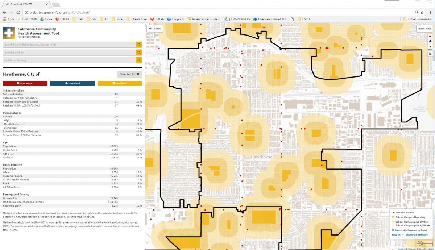Open the GIN LOGIN bookmark

(27, 19)
